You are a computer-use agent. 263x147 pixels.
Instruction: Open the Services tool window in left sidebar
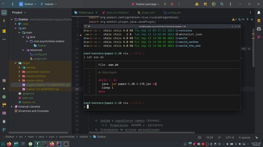coord(4,97)
